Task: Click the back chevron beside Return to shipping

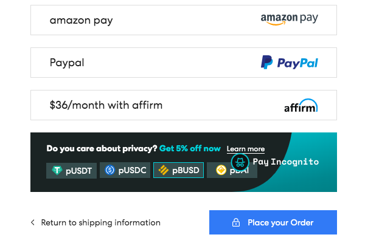Action: pyautogui.click(x=33, y=223)
